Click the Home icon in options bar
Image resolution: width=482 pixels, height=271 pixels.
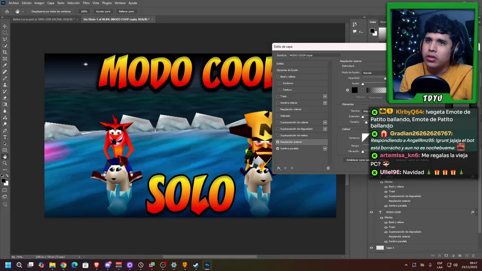coord(7,11)
